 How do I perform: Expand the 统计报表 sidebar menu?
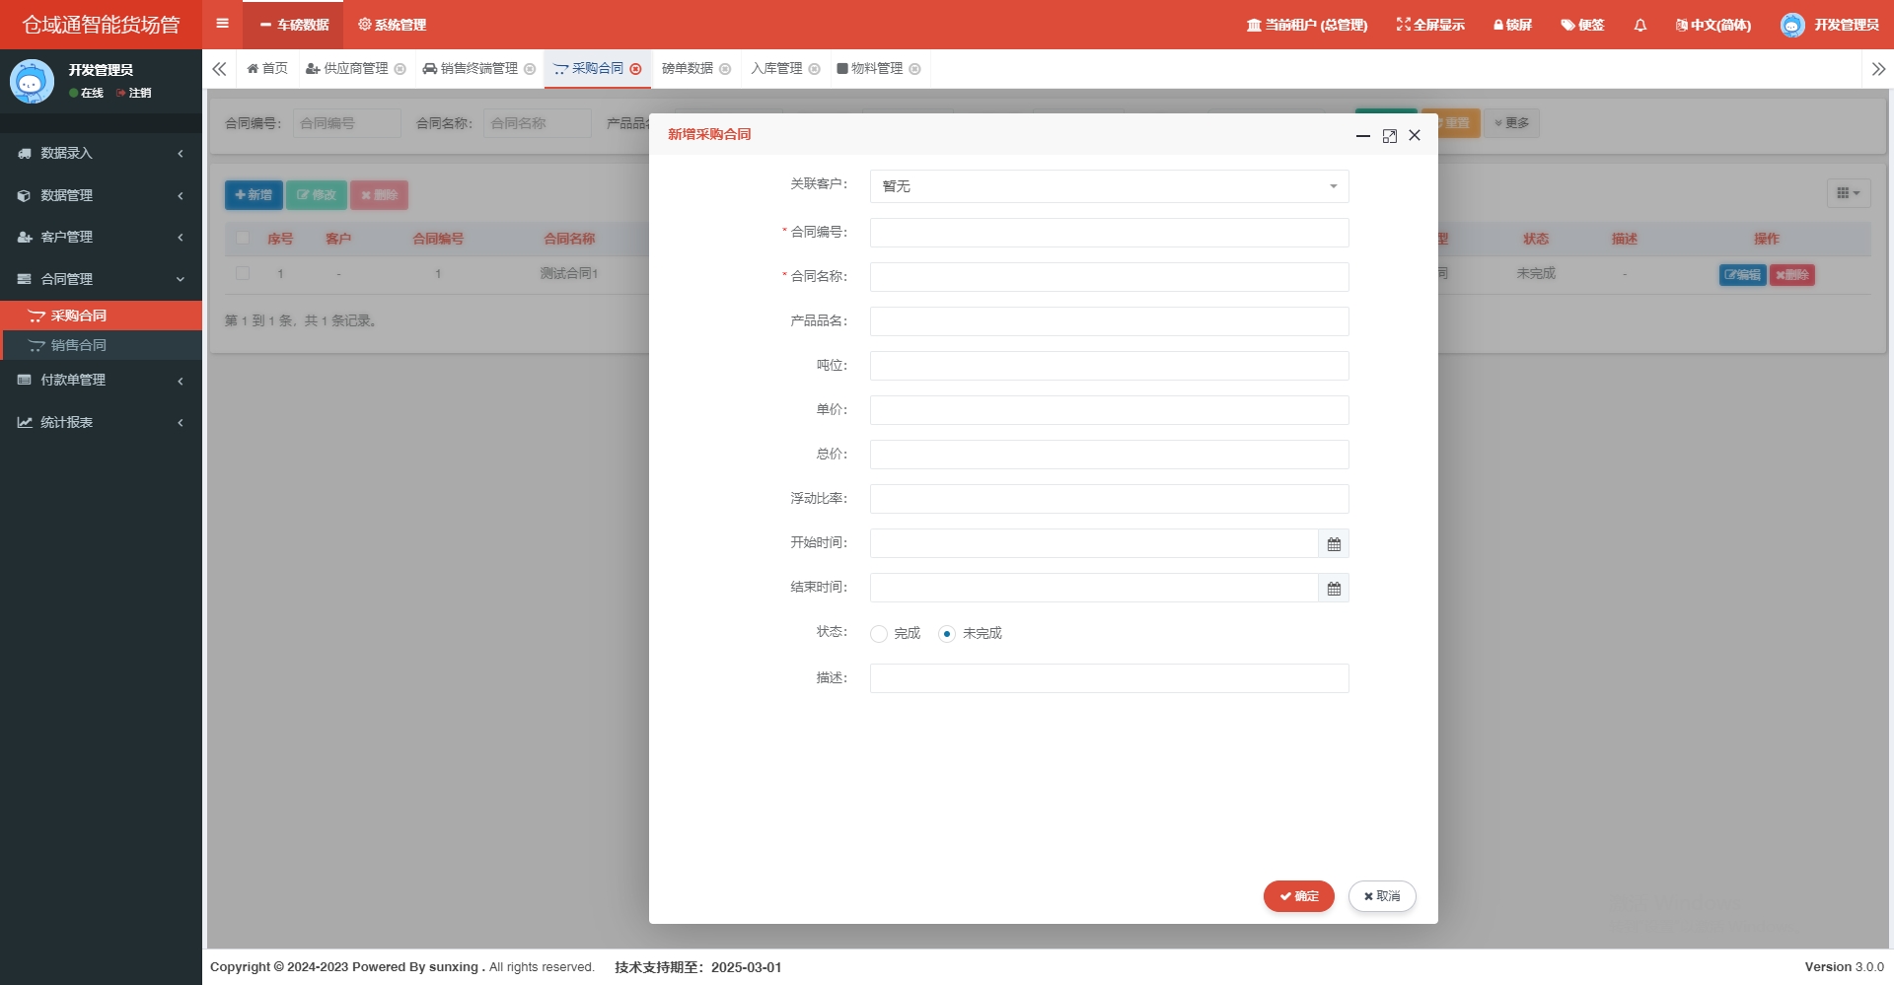101,423
